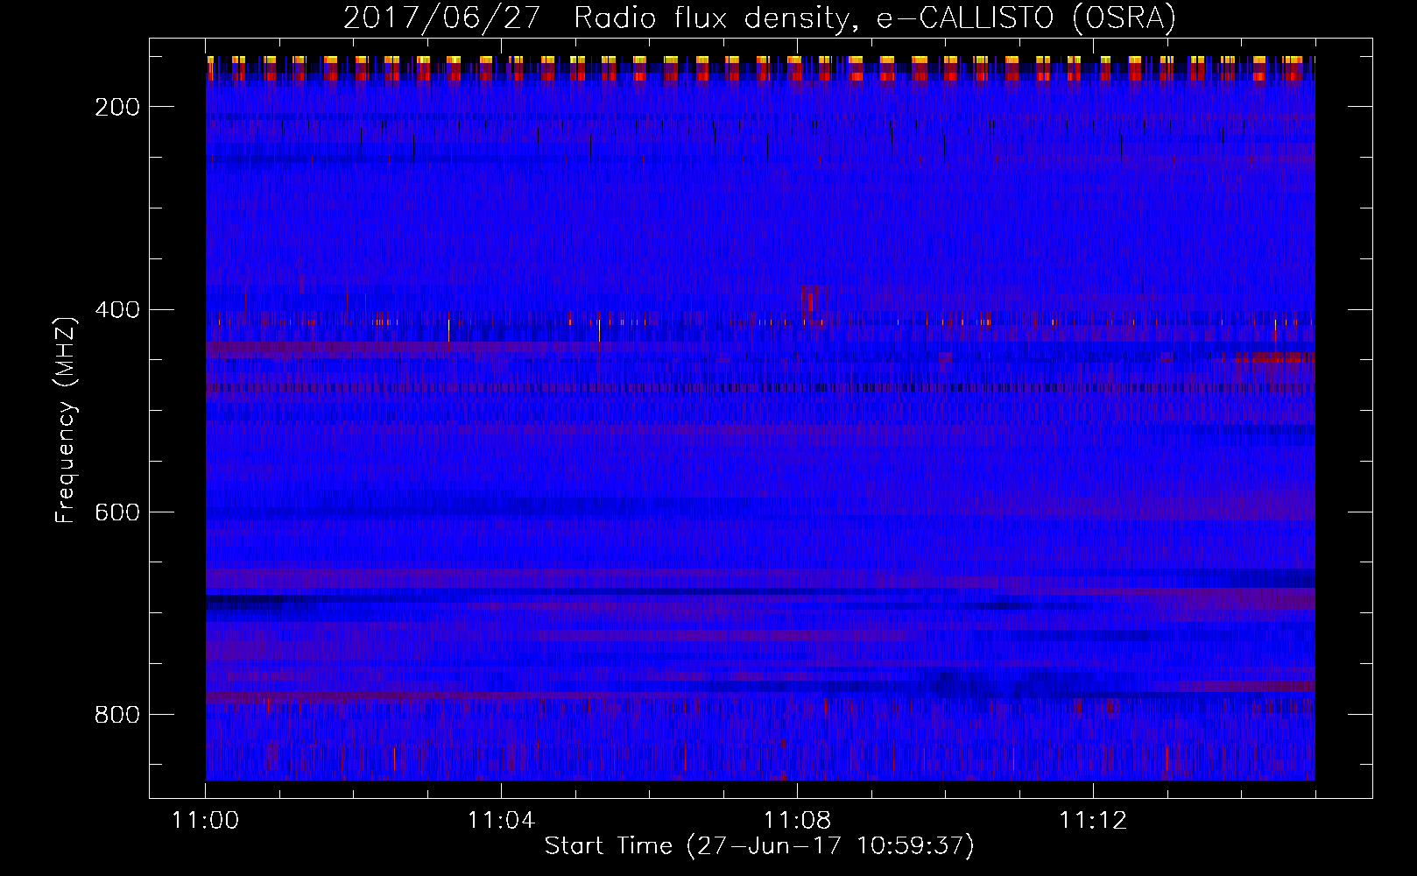Click the plot title '2017/06/27 Radio flux density, e-CALLISTO (OSRA)'
Viewport: 1417px width, 876px height.
[759, 18]
